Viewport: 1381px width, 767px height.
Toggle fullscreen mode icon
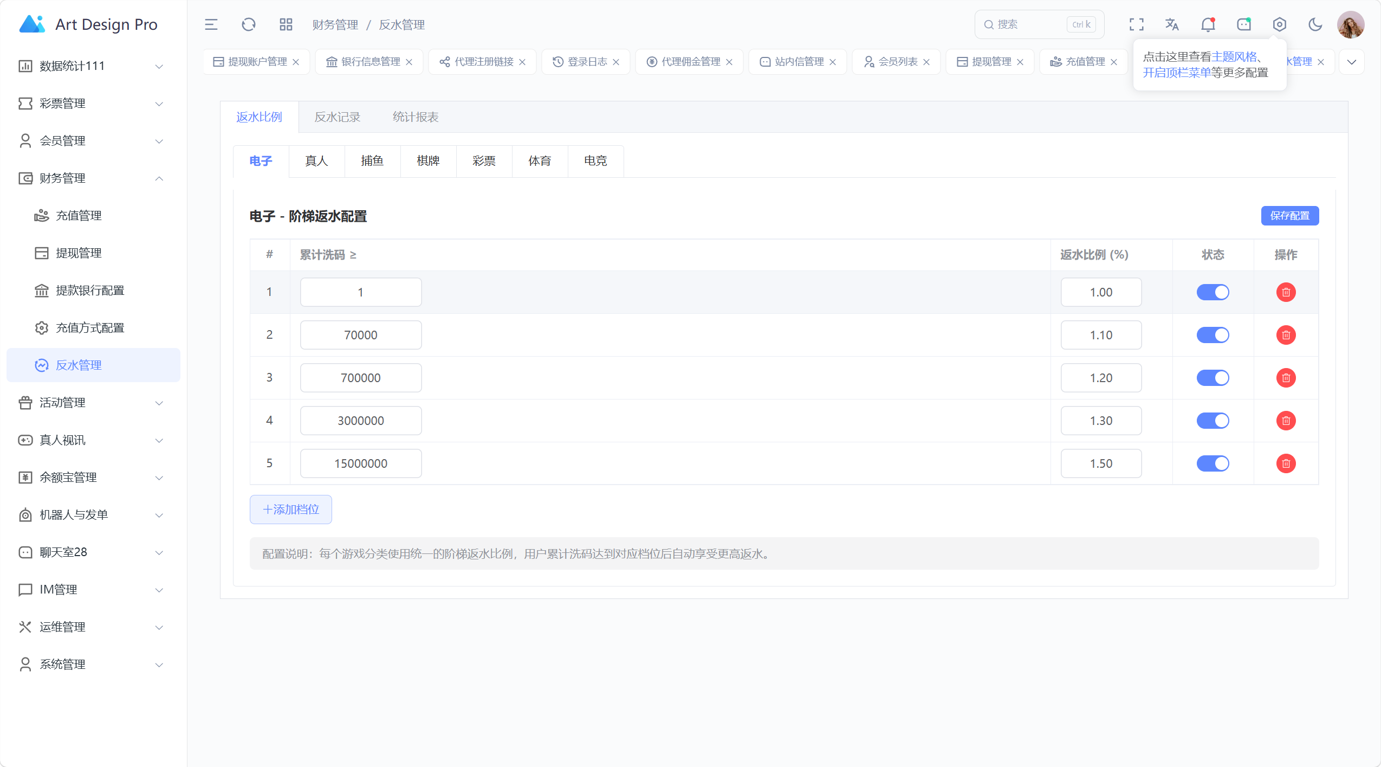pos(1136,24)
